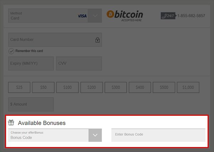
Task: Pick the $300 deposit amount
Action: click(116, 87)
